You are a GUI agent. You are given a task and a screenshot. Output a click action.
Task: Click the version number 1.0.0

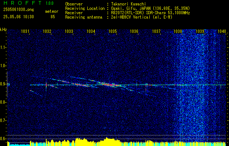click(50, 3)
